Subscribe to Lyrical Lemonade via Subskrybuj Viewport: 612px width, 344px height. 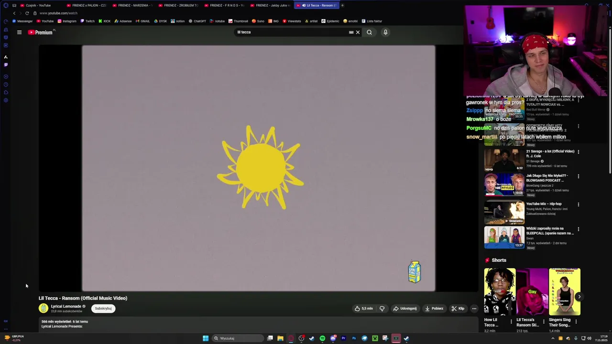103,309
